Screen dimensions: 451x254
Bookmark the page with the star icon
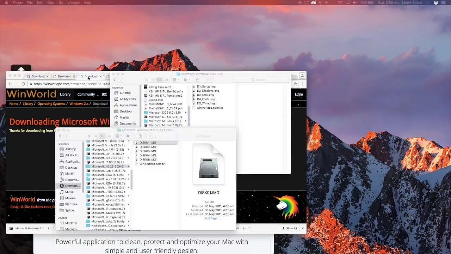295,84
